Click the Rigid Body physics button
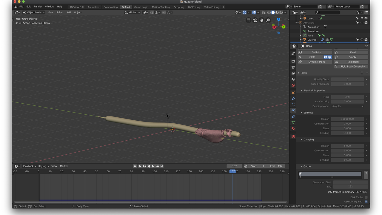The height and width of the screenshot is (215, 382). pyautogui.click(x=353, y=62)
